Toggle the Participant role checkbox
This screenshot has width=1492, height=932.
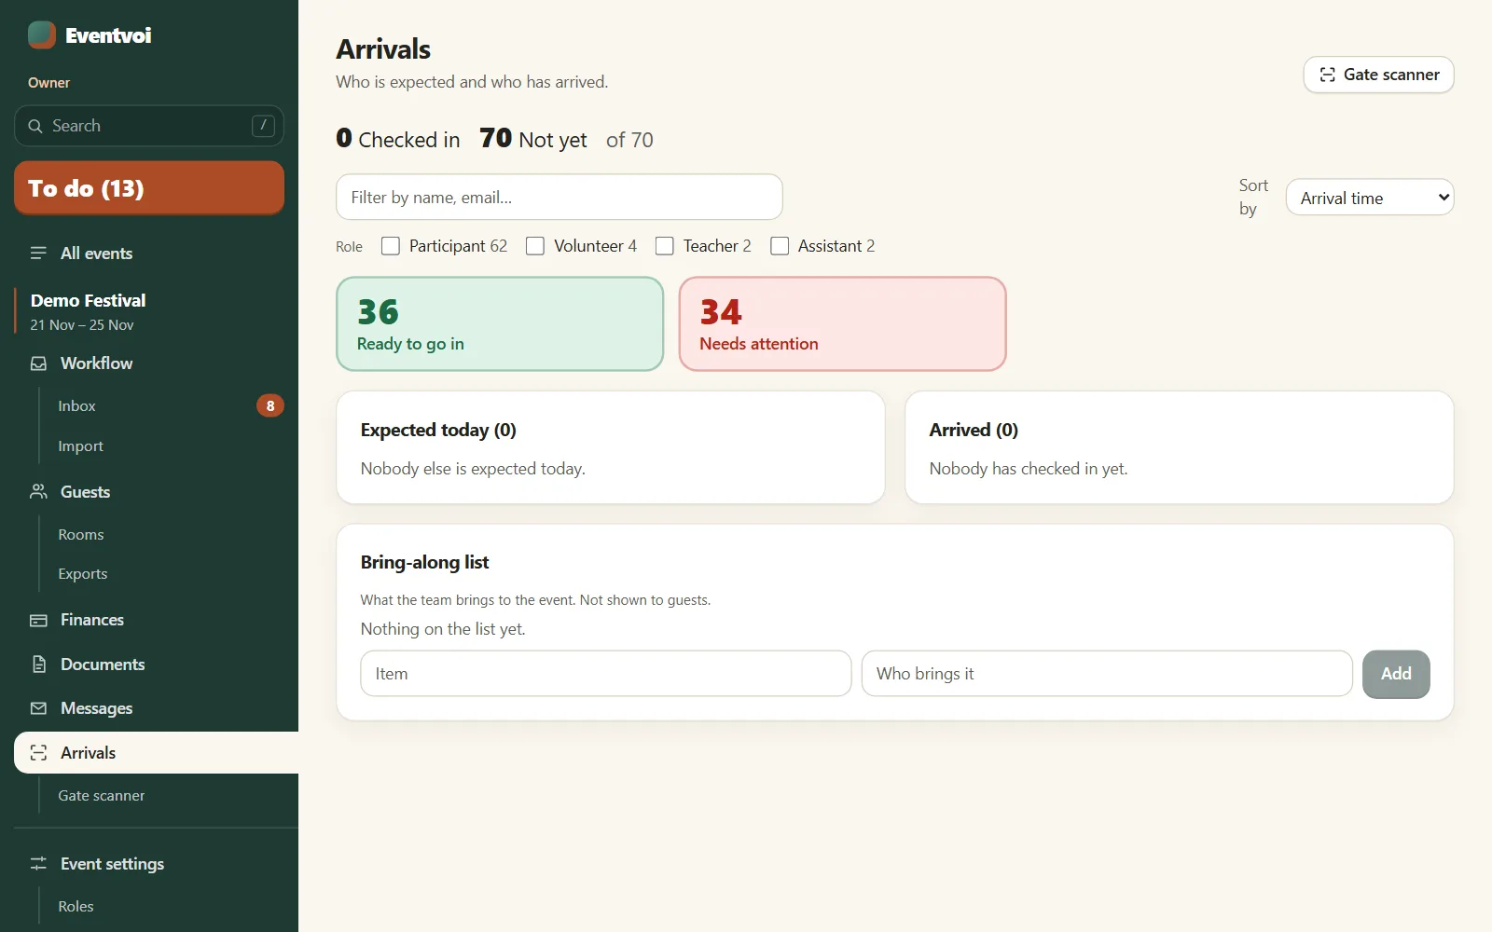[x=391, y=246]
